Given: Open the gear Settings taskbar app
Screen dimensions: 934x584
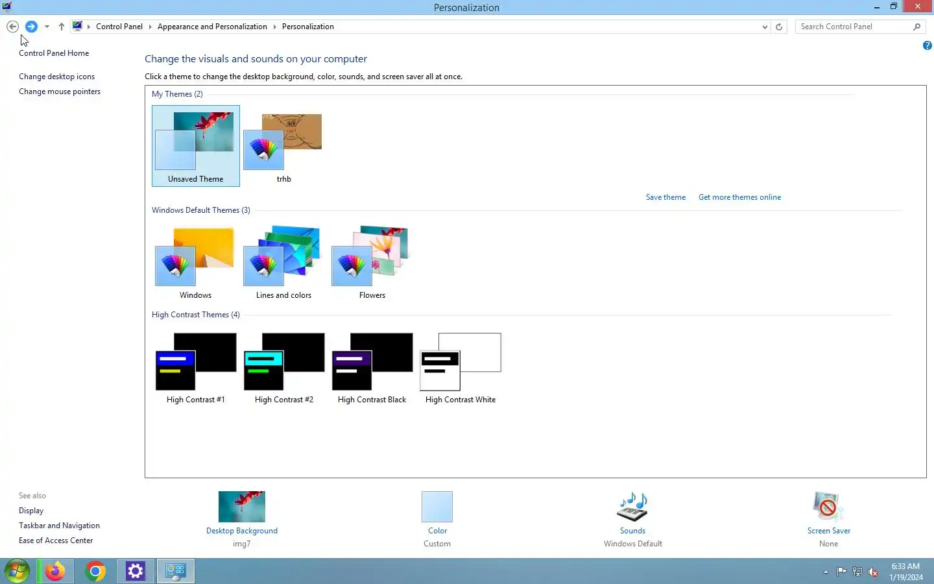Looking at the screenshot, I should coord(136,571).
